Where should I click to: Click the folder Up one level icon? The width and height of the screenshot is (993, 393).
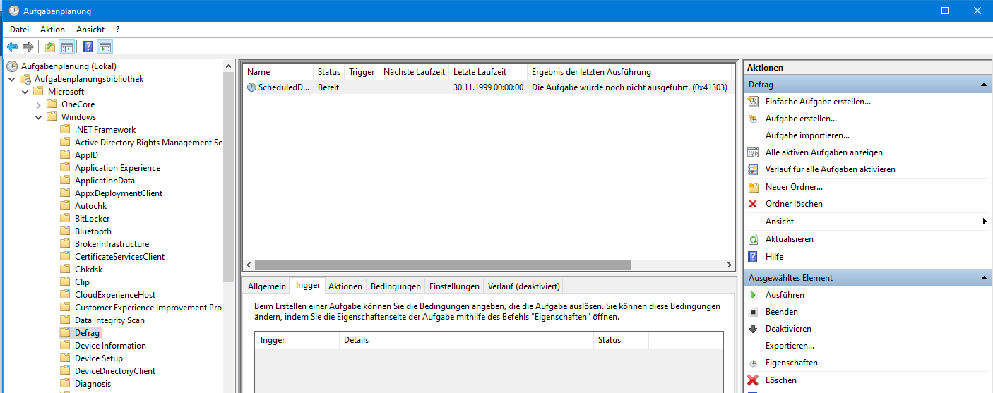click(49, 47)
